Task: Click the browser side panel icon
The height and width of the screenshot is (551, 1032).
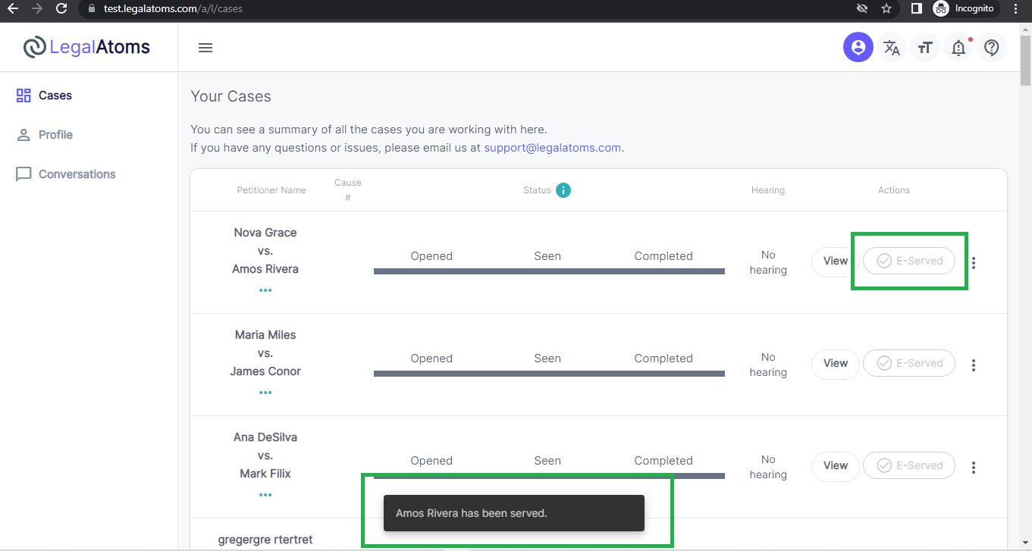Action: tap(916, 9)
